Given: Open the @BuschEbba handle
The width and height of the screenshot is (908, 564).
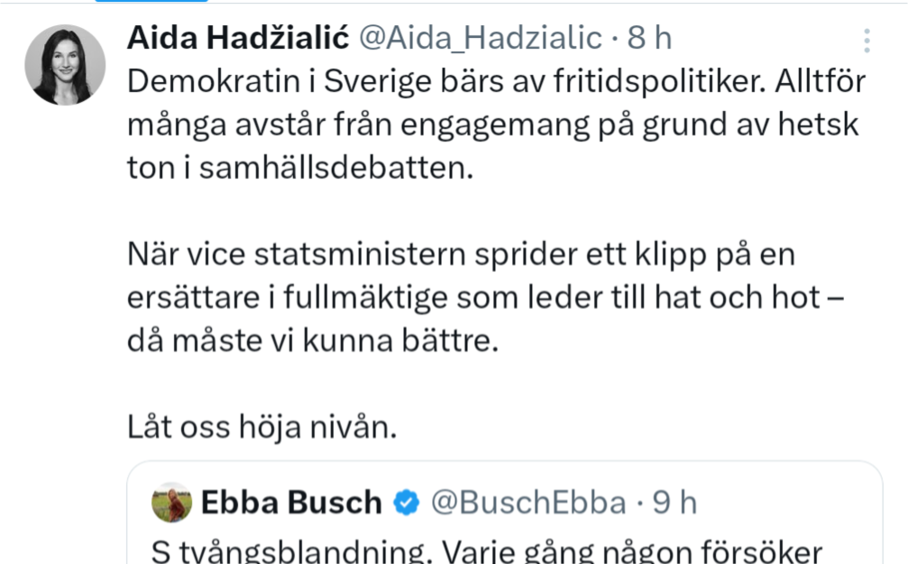Looking at the screenshot, I should 528,503.
